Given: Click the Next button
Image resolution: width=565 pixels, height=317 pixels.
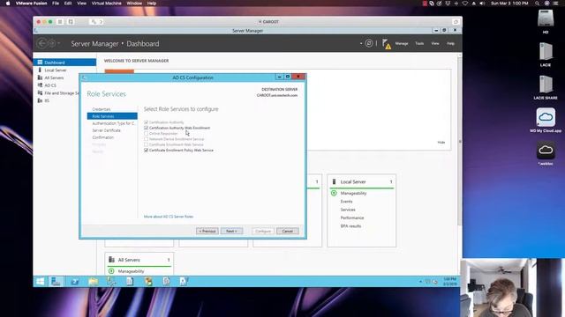Looking at the screenshot, I should tap(231, 231).
